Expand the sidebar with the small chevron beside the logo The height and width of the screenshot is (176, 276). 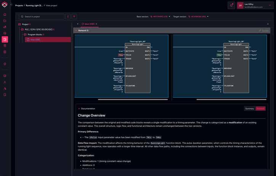point(11,5)
